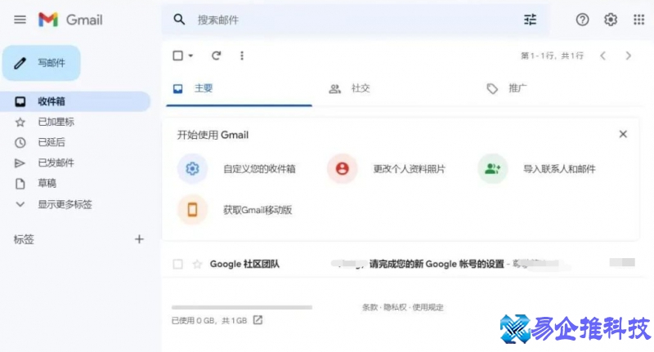Screen dimensions: 654x352
Task: Close the 开始使用 Gmail panel
Action: (x=623, y=134)
